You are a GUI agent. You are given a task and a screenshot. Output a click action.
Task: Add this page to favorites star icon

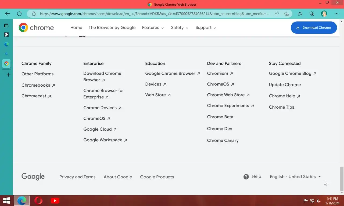pos(286,14)
